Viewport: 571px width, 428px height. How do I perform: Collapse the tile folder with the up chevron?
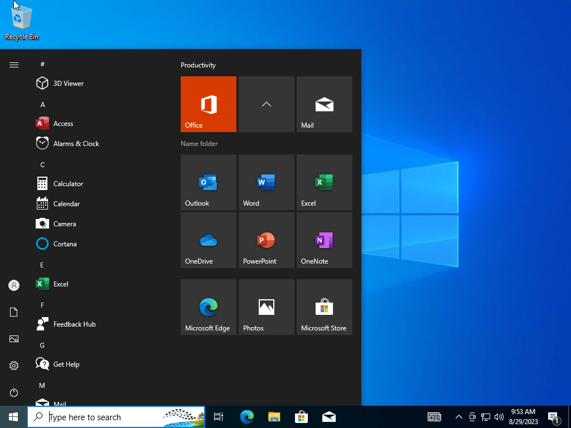click(x=266, y=104)
